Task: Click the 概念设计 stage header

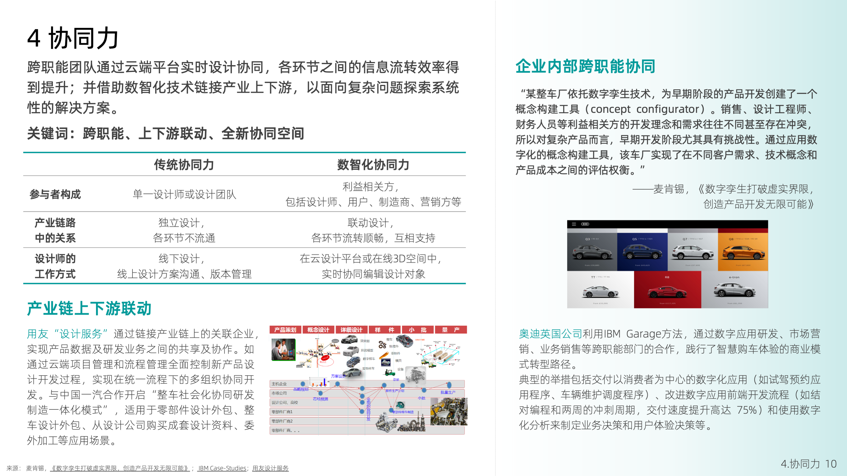Action: pyautogui.click(x=318, y=330)
